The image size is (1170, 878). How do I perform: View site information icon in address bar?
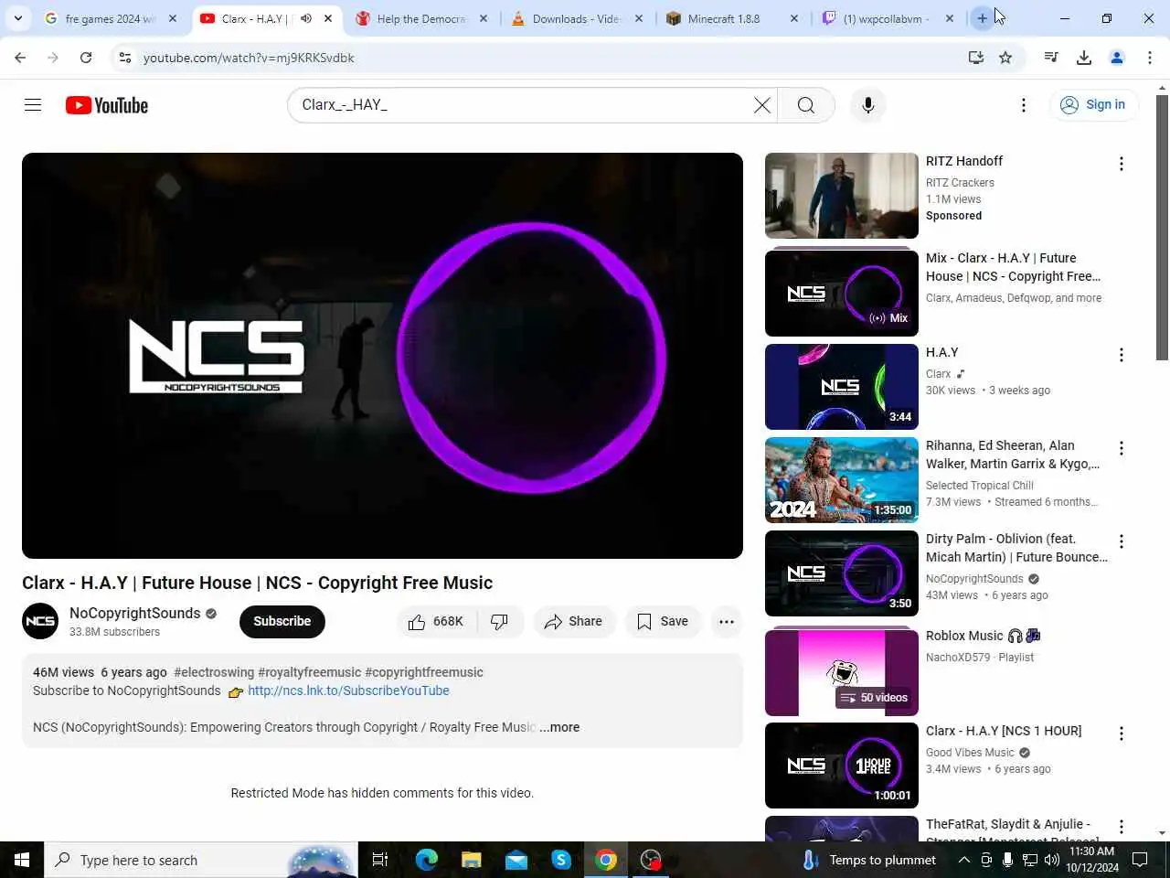[x=125, y=58]
